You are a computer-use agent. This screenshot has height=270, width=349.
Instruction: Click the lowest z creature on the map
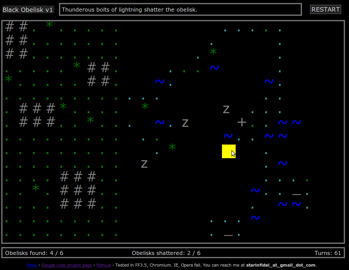click(144, 164)
